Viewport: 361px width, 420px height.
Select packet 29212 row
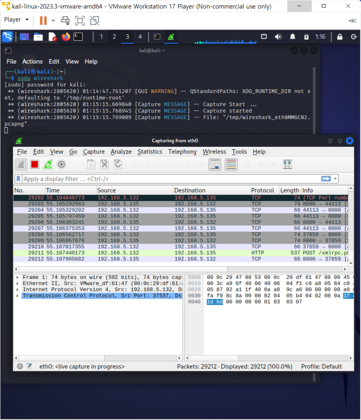pos(181,259)
